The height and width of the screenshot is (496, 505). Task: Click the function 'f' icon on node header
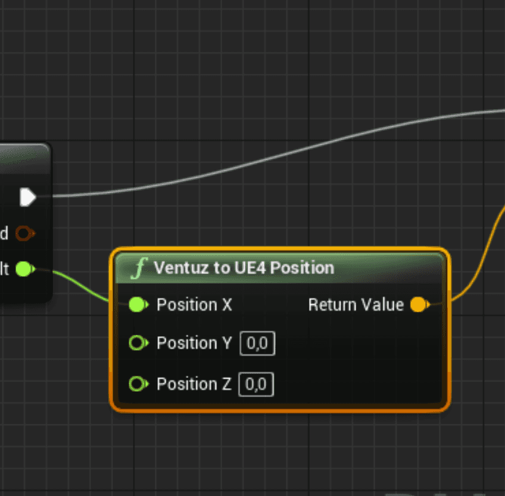coord(139,268)
